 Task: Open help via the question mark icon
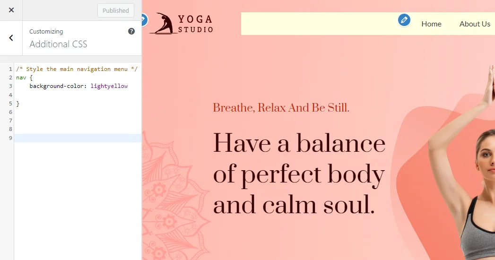point(131,31)
